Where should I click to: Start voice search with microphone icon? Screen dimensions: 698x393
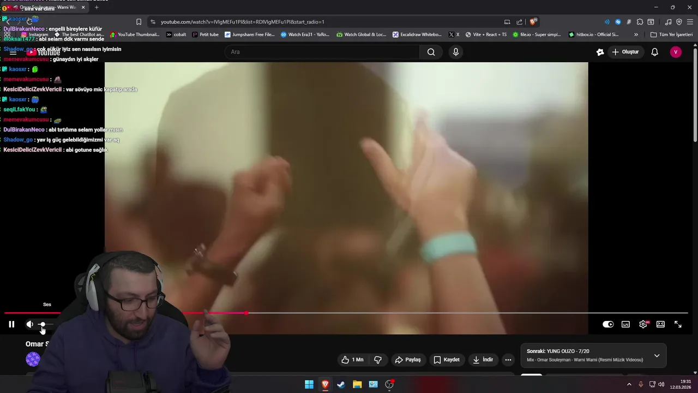pyautogui.click(x=456, y=52)
